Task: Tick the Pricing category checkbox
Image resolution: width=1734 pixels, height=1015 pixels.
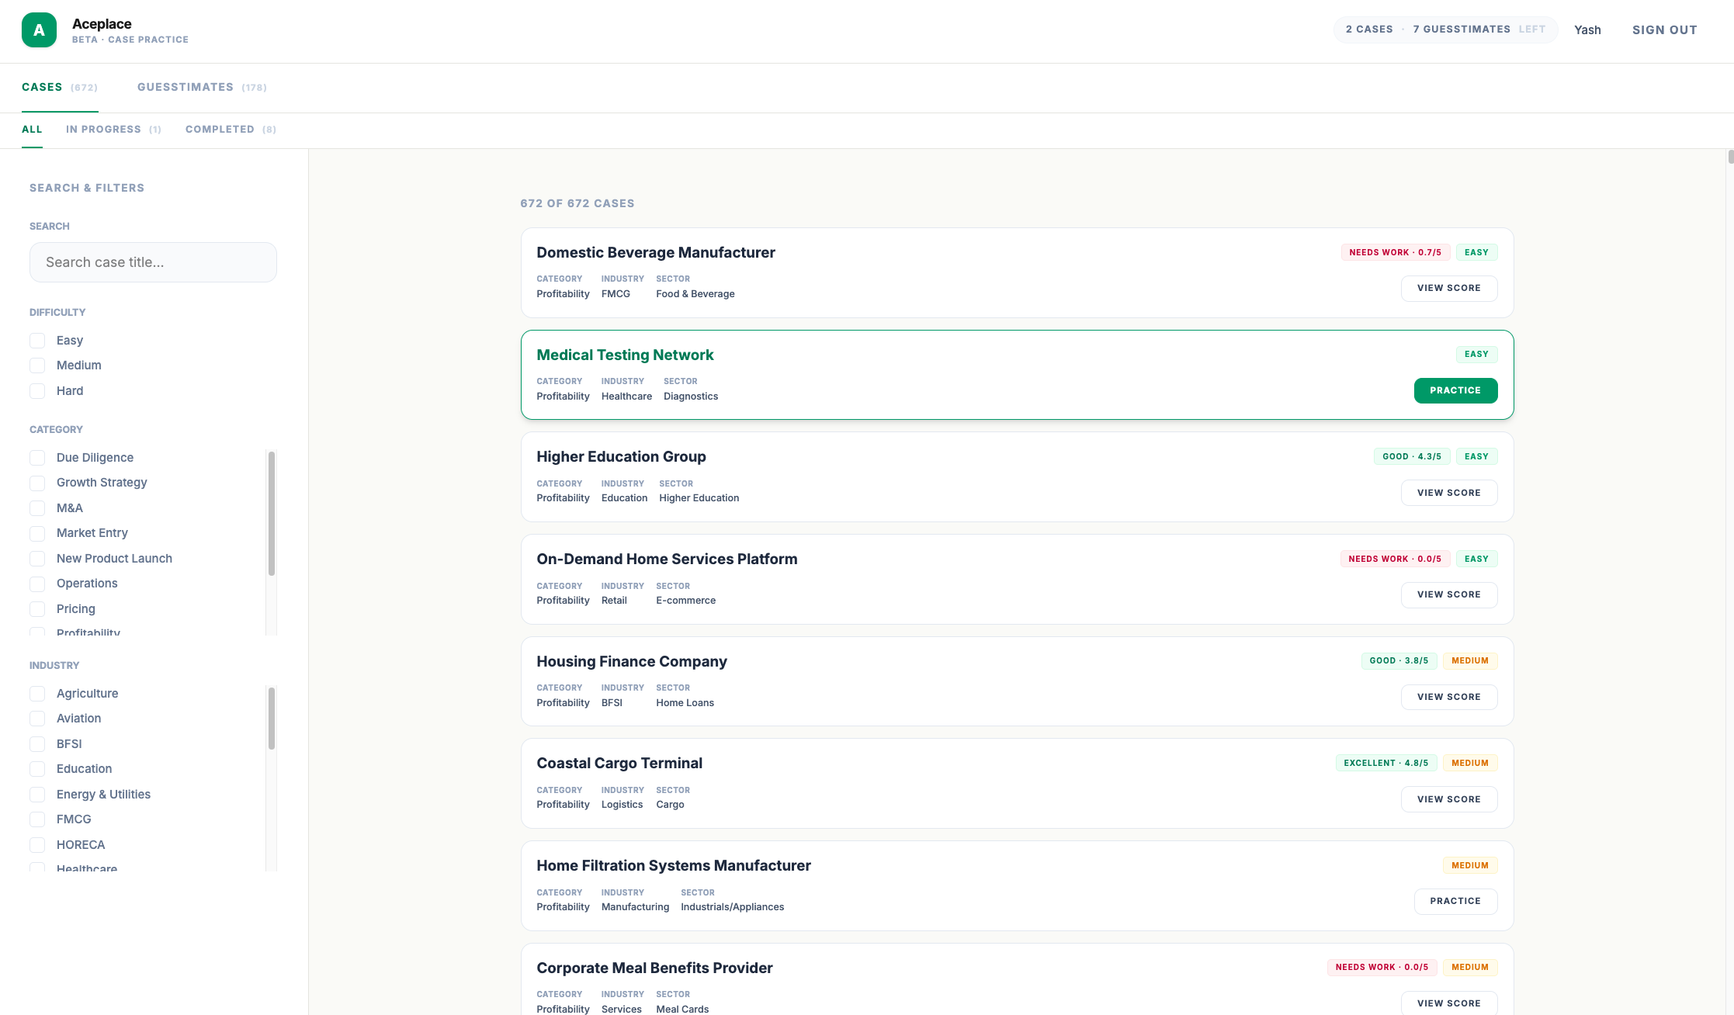Action: click(x=37, y=609)
